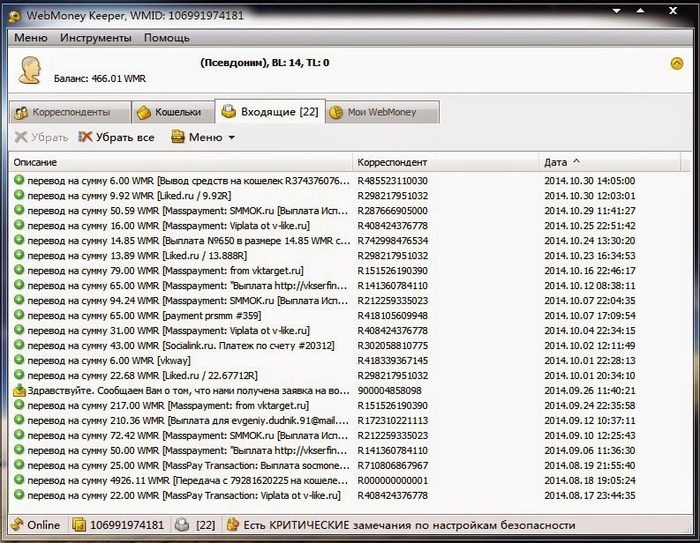Click the roll-up arrow in title bar
Viewport: 700px width, 543px height.
point(640,11)
